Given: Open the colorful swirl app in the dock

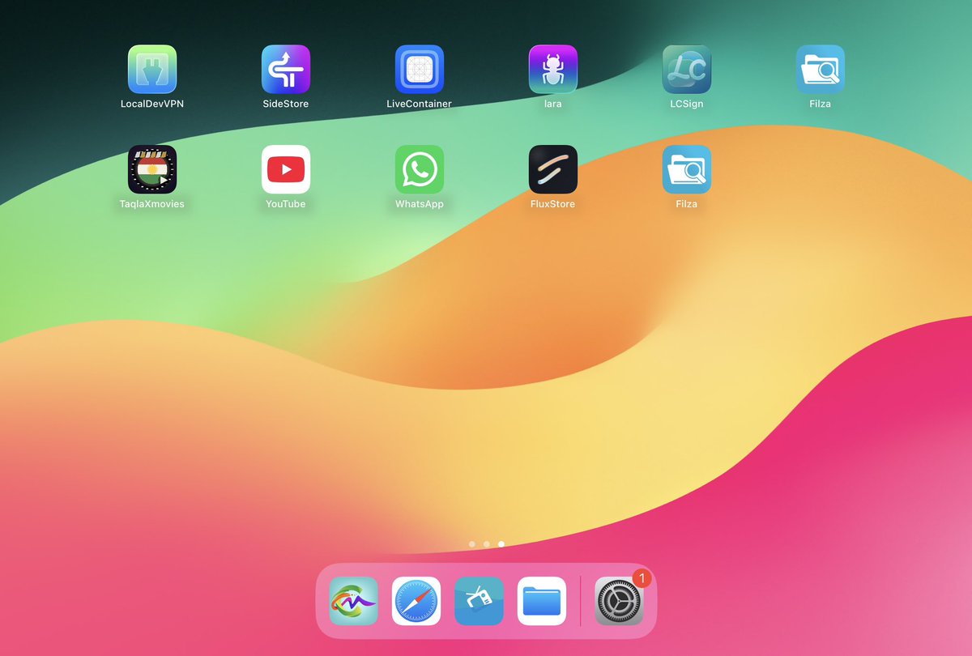Looking at the screenshot, I should click(x=353, y=601).
